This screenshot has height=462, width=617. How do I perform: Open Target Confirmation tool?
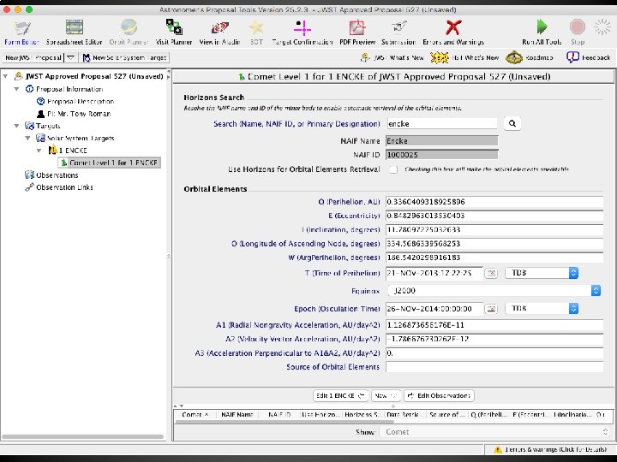coord(303,33)
